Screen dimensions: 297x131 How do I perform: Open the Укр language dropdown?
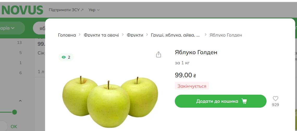click(x=94, y=10)
